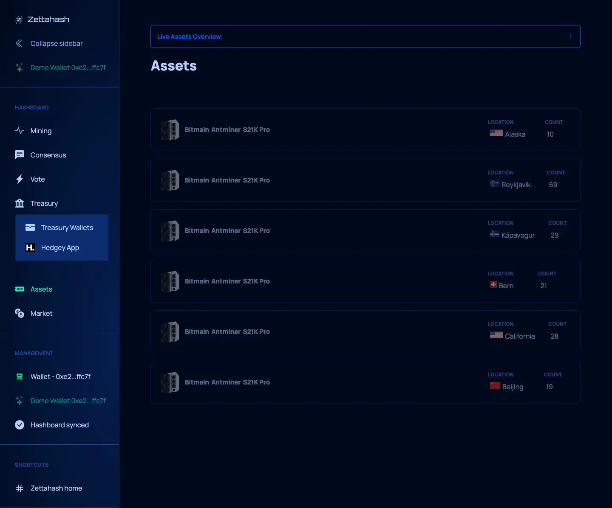Click the Zettahash brand name
The width and height of the screenshot is (612, 508).
48,20
